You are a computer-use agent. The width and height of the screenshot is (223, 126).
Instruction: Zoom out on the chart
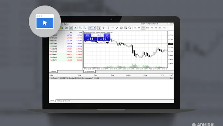pos(84,28)
